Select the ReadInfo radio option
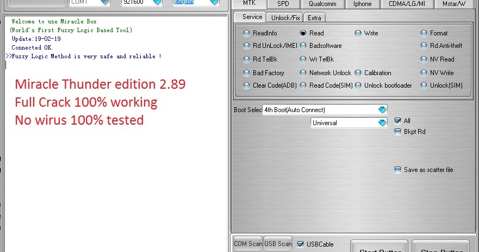Image resolution: width=479 pixels, height=252 pixels. (x=246, y=33)
